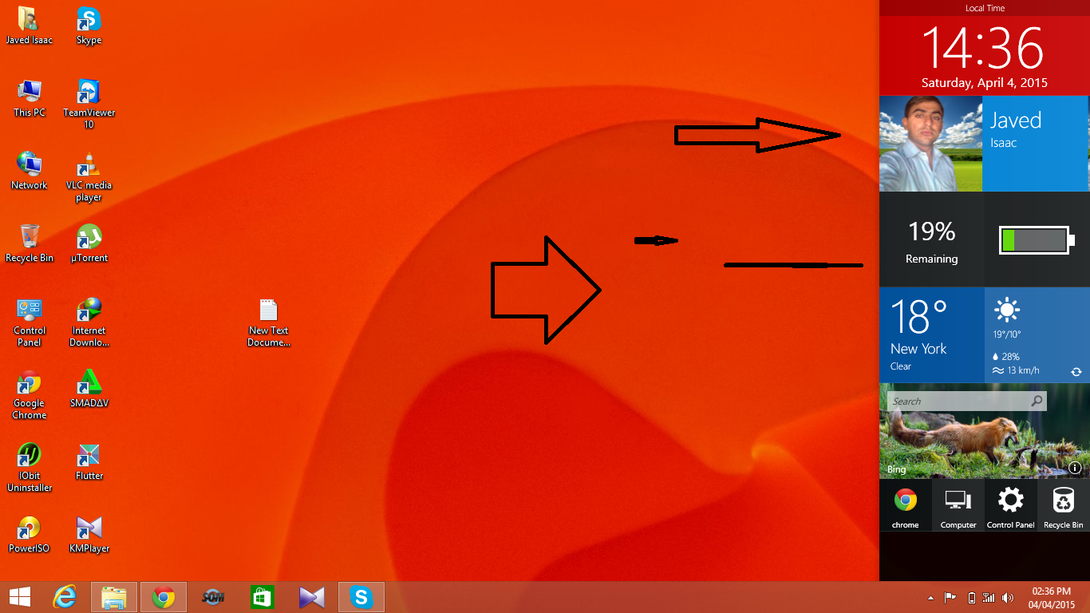Mute system volume via tray speaker icon
1090x613 pixels.
(1007, 597)
